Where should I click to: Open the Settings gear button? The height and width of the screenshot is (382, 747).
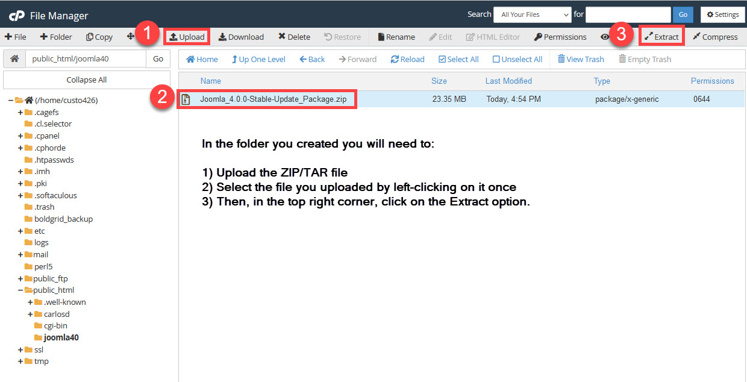tap(723, 14)
